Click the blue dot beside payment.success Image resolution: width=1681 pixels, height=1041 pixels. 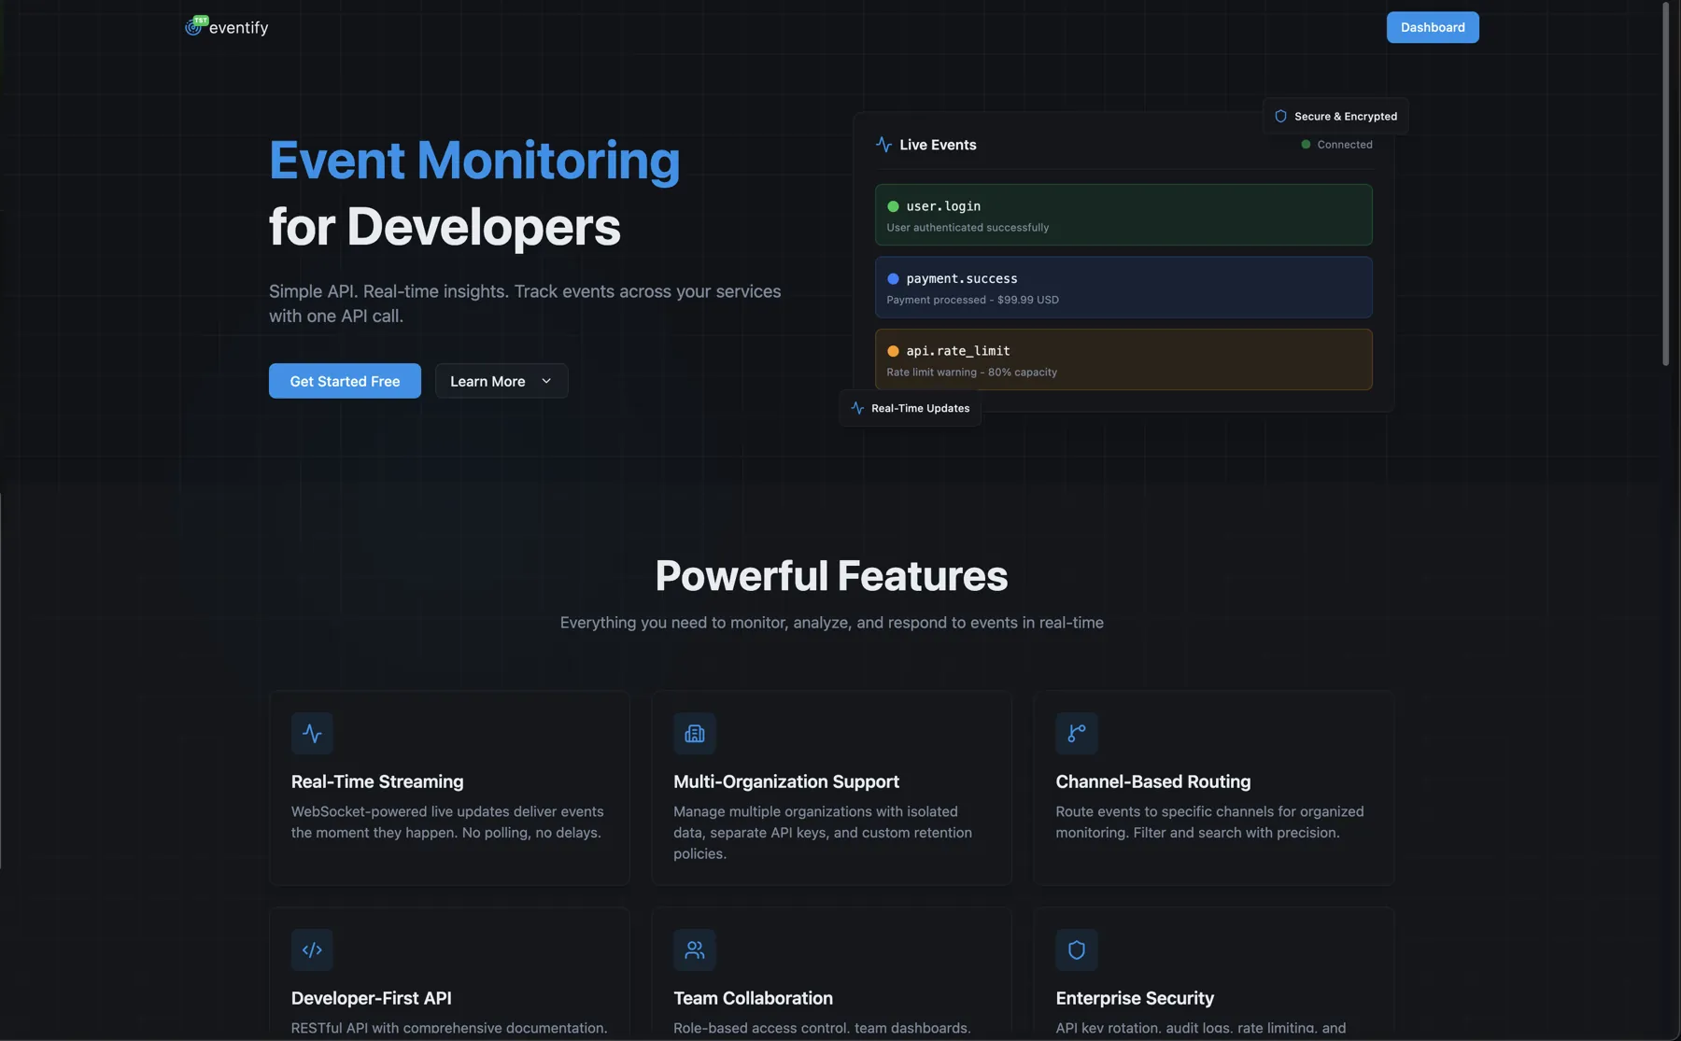tap(893, 278)
